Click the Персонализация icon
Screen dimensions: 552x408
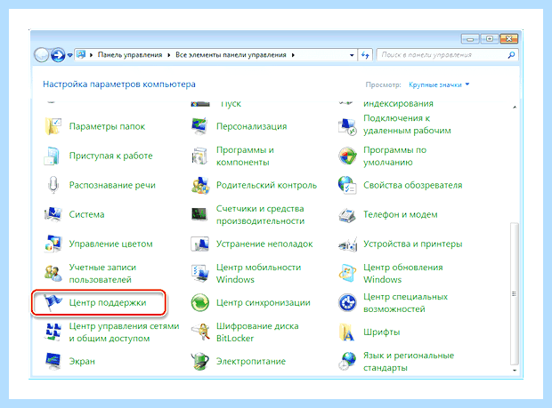pos(199,126)
